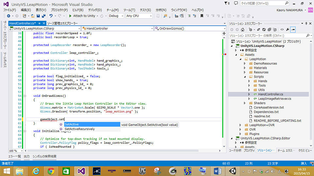Open the ウィンドウ(W) menu
Image resolution: width=314 pixels, height=176 pixels.
[x=179, y=10]
